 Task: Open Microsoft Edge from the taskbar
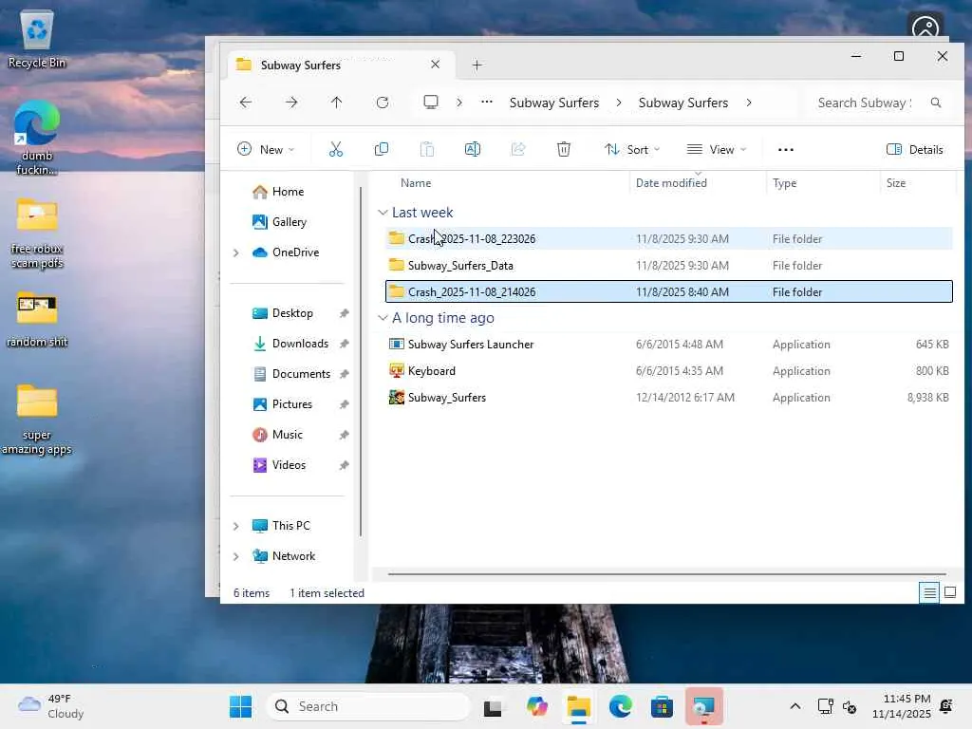click(x=620, y=706)
